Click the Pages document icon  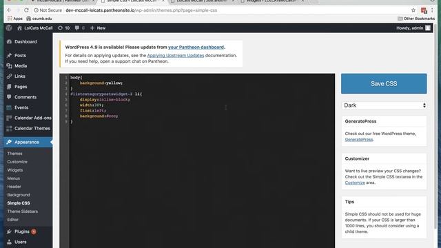tap(9, 87)
